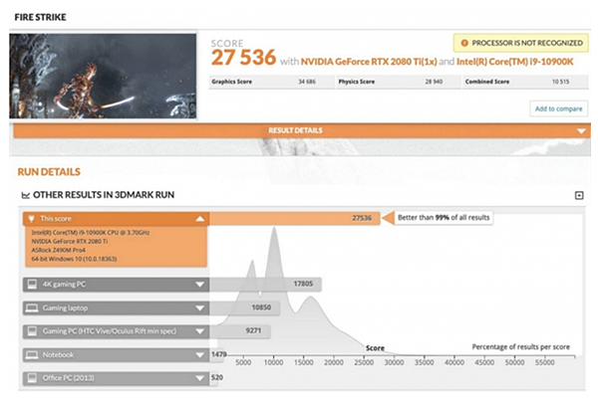Click the Office PC score value 520
Screen dimensions: 598x407
coord(217,378)
